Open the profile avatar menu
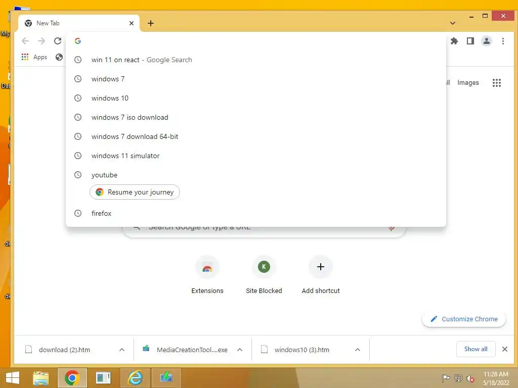This screenshot has height=388, width=518. tap(486, 41)
